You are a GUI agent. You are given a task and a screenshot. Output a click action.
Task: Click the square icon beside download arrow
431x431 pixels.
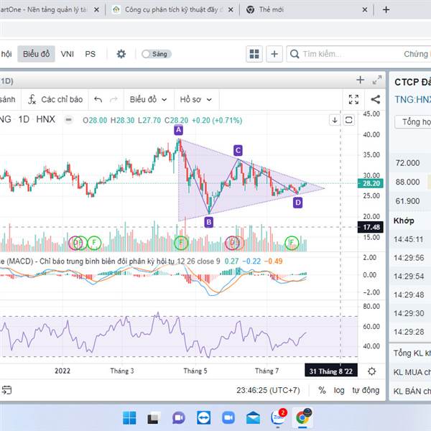tap(349, 120)
